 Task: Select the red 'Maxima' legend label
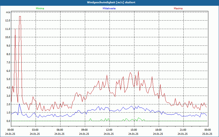click(x=178, y=8)
